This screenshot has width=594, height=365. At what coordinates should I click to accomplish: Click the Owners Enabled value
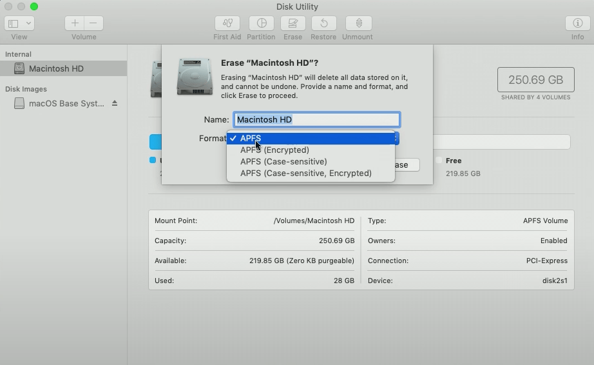pos(553,241)
